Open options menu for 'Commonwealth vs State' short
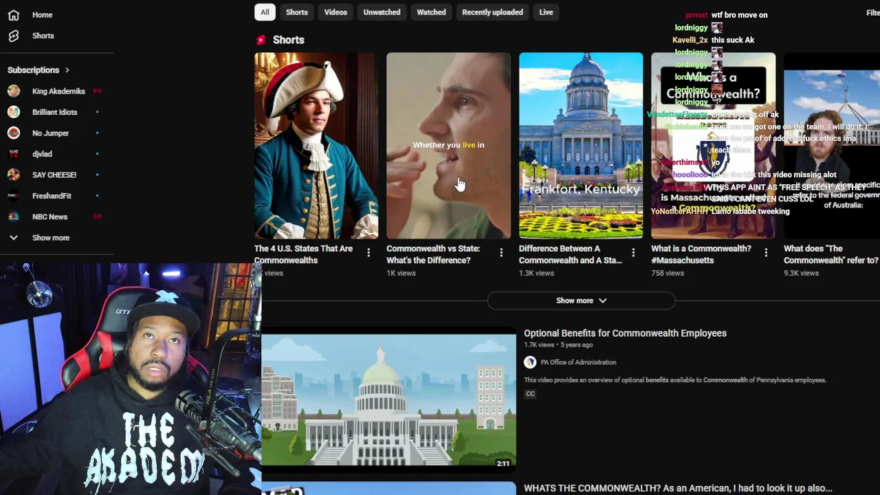The image size is (880, 495). 501,253
